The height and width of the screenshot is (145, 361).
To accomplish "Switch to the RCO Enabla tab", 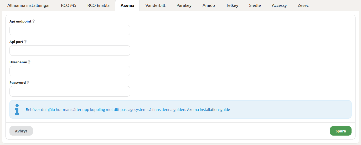I will click(x=99, y=5).
